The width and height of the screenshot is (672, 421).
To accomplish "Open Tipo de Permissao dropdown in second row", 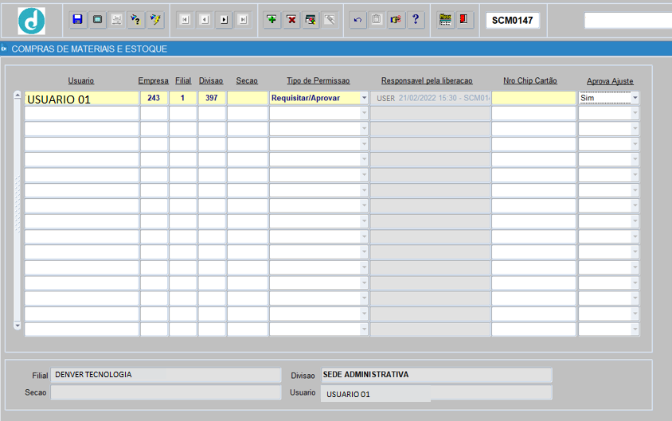I will click(x=364, y=113).
